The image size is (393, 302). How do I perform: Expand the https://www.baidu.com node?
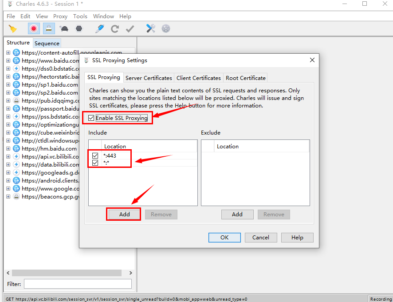point(8,61)
